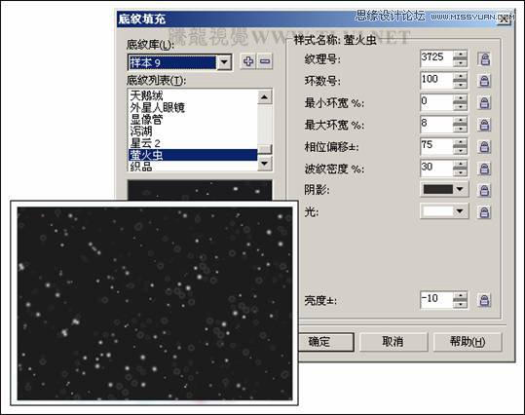Click the 最小环宽 % field showing 0
This screenshot has width=525, height=415.
pyautogui.click(x=436, y=102)
